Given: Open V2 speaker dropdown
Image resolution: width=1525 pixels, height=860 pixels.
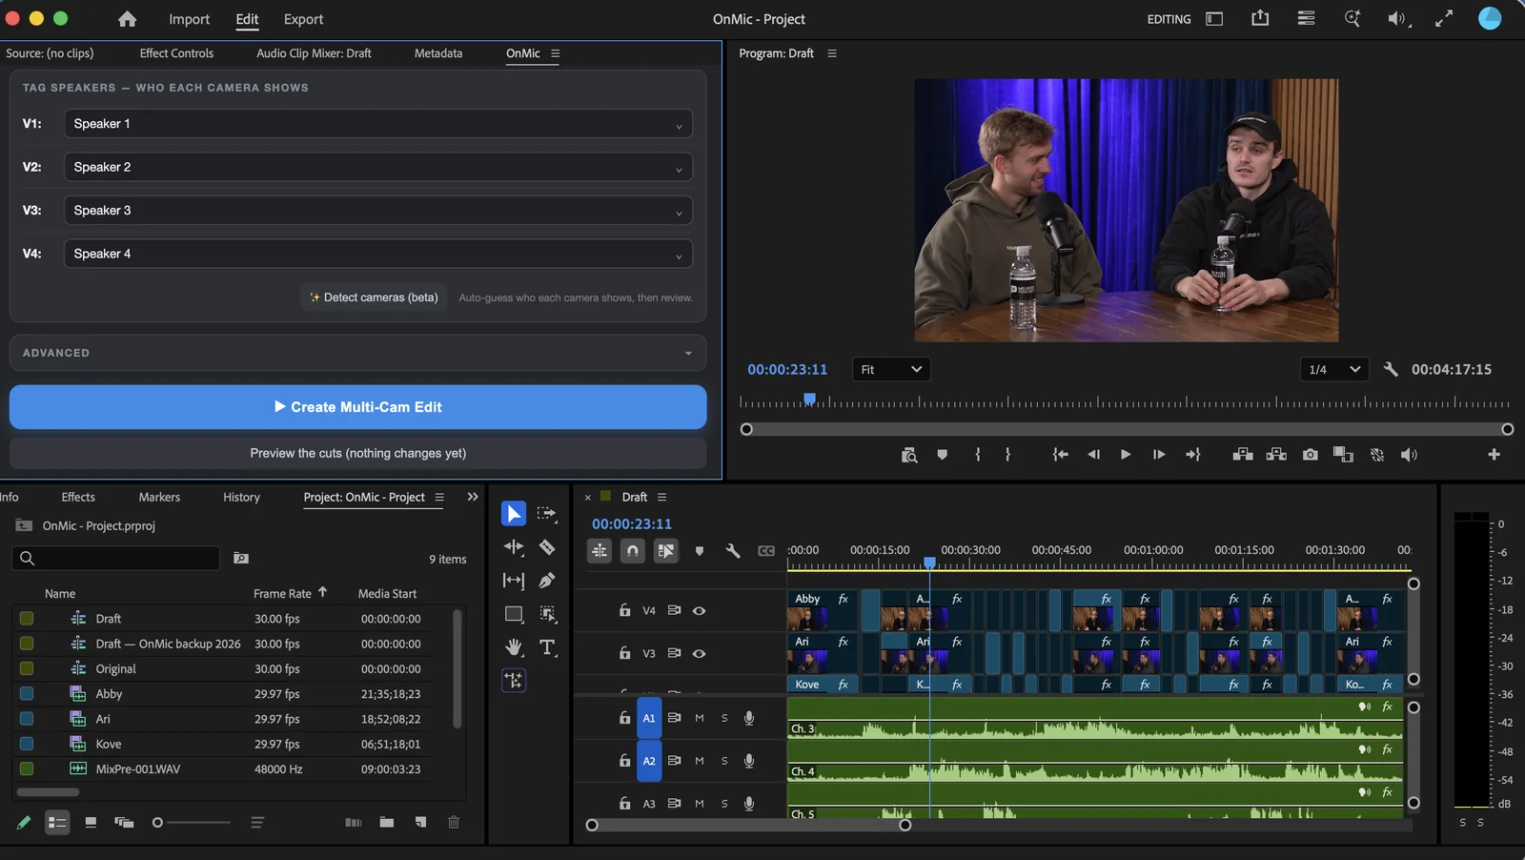Looking at the screenshot, I should pyautogui.click(x=378, y=167).
